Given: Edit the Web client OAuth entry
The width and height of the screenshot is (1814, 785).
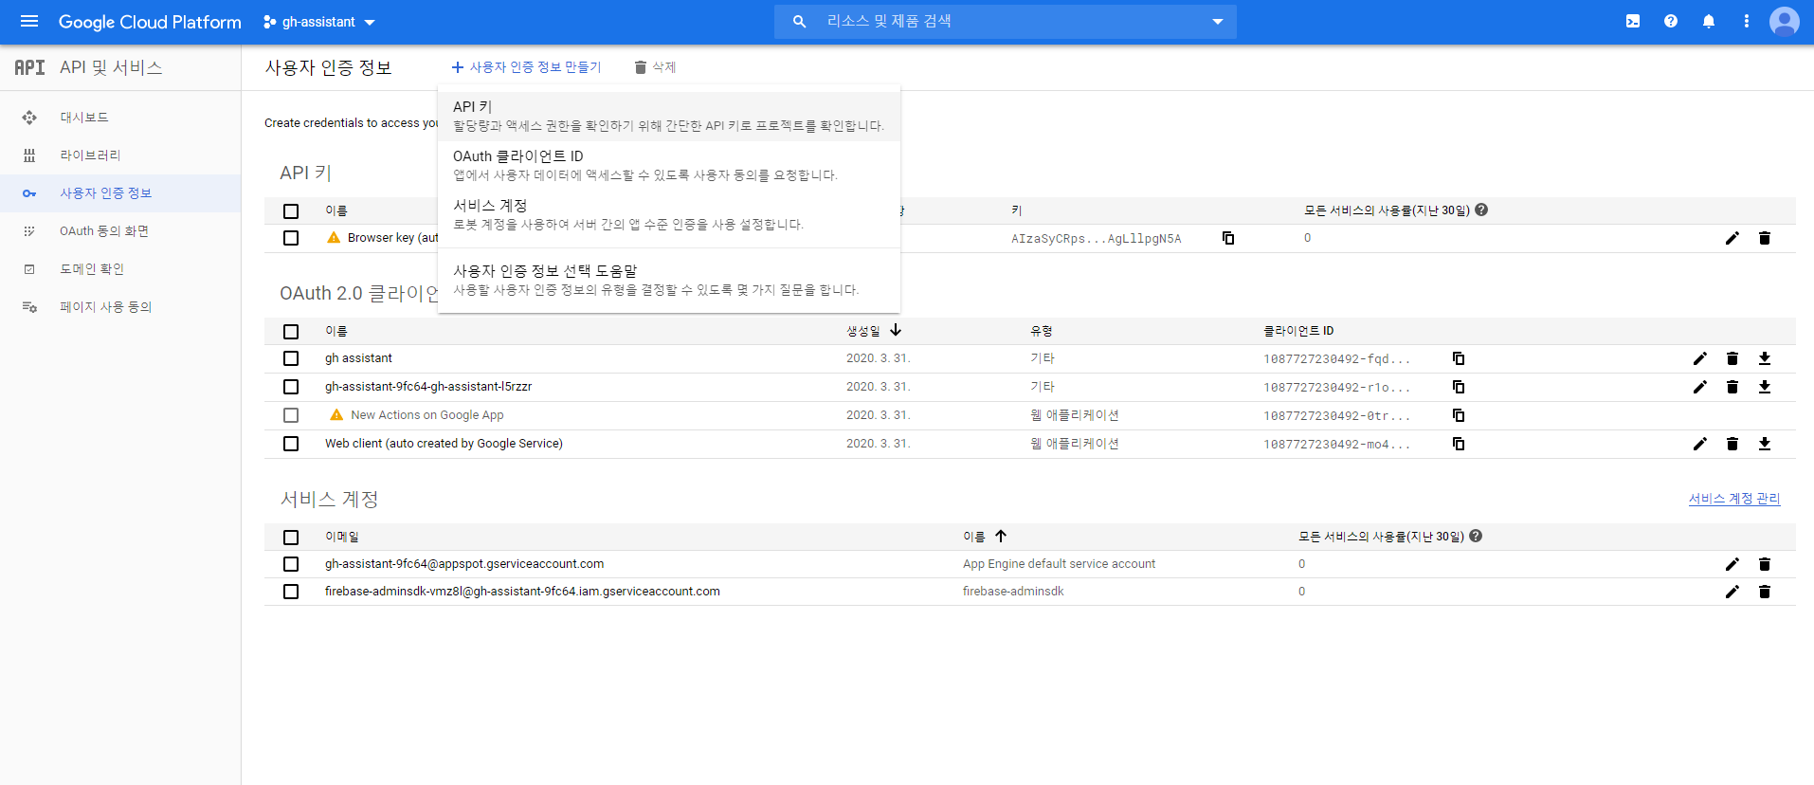Looking at the screenshot, I should tap(1700, 444).
